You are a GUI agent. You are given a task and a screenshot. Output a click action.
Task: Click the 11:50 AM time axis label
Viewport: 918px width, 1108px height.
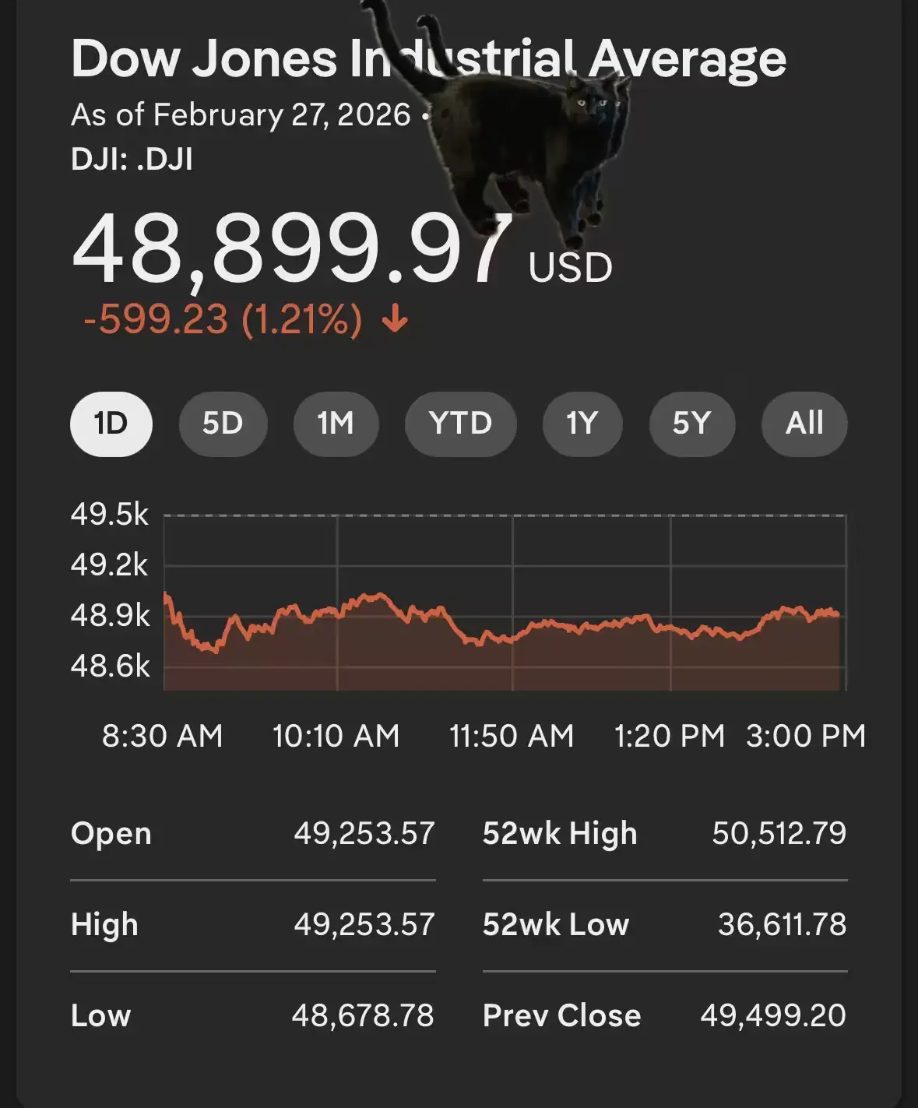pos(512,736)
